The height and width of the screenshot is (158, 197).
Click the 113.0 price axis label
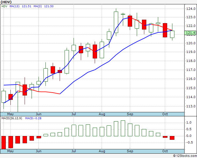pos(191,106)
